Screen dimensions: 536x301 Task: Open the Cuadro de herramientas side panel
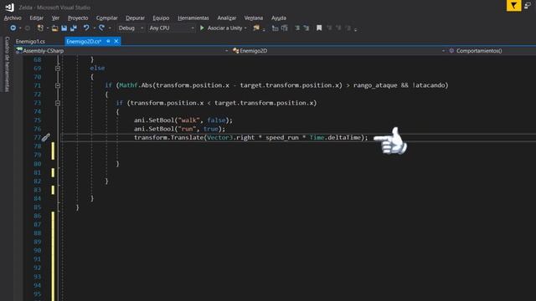pyautogui.click(x=8, y=64)
